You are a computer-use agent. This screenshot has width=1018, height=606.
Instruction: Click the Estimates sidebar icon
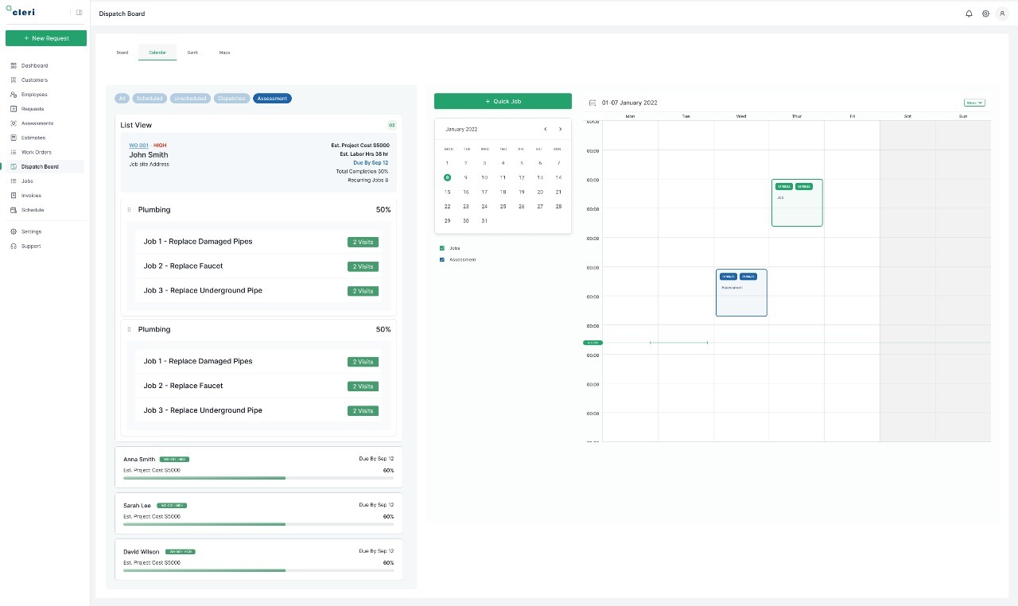(14, 138)
